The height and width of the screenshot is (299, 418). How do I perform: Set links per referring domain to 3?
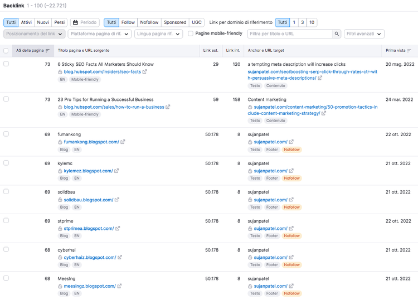coord(302,22)
